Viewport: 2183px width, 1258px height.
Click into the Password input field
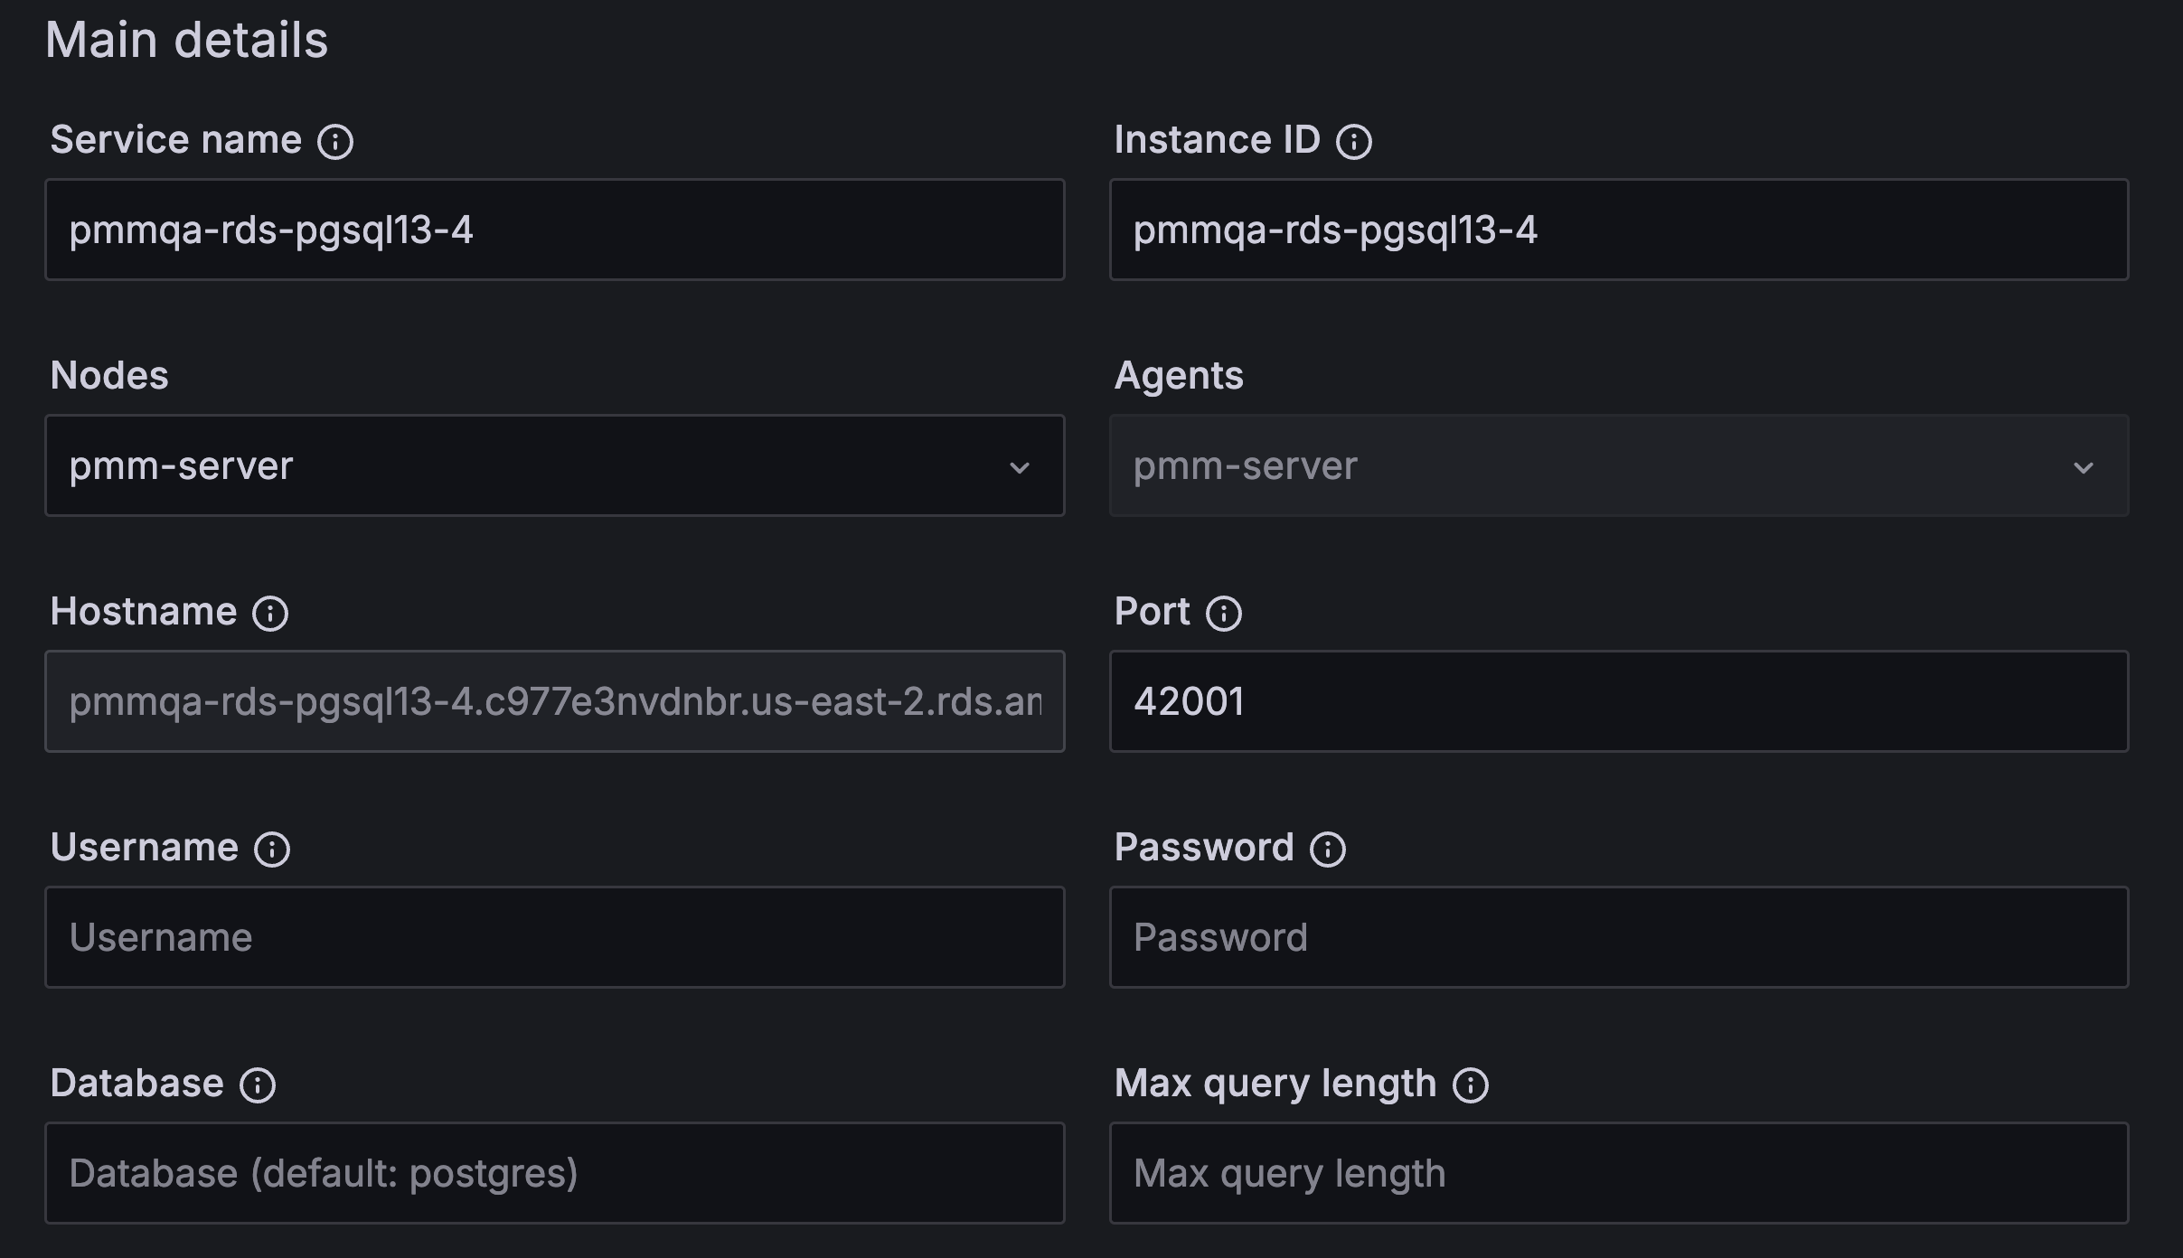(x=1618, y=937)
